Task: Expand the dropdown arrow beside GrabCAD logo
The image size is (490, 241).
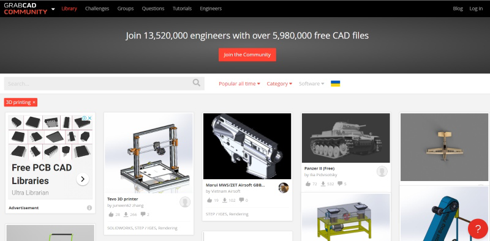Action: click(53, 9)
